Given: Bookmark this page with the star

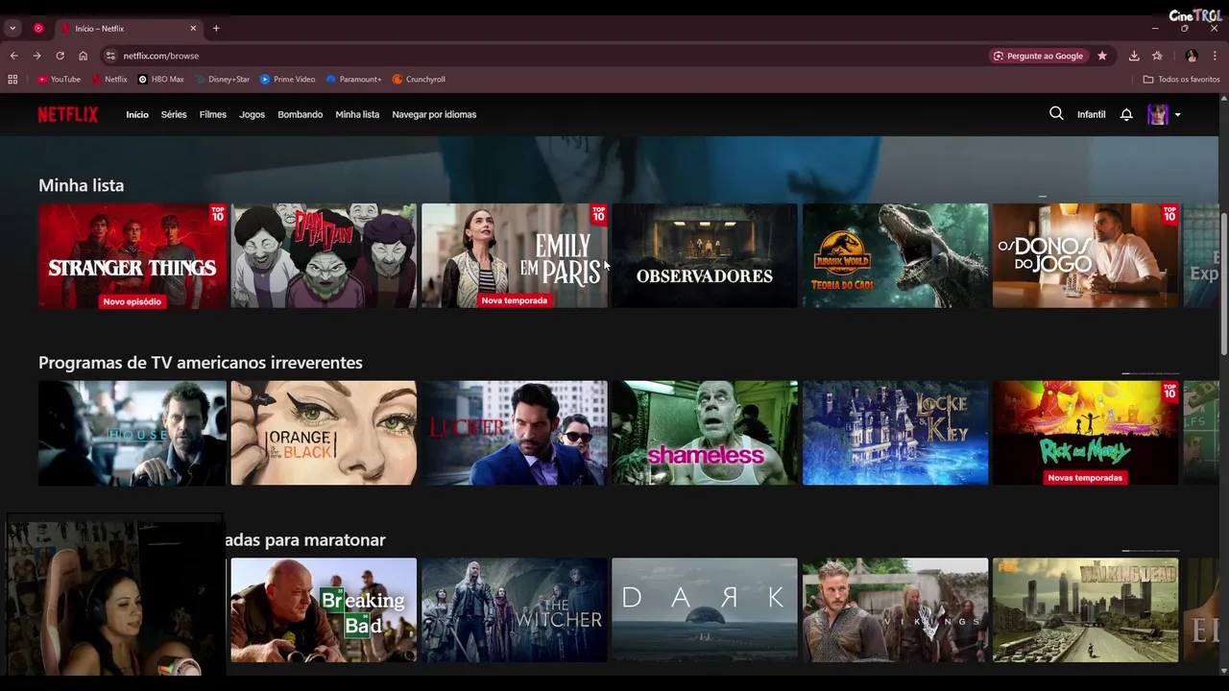Looking at the screenshot, I should coord(1102,56).
